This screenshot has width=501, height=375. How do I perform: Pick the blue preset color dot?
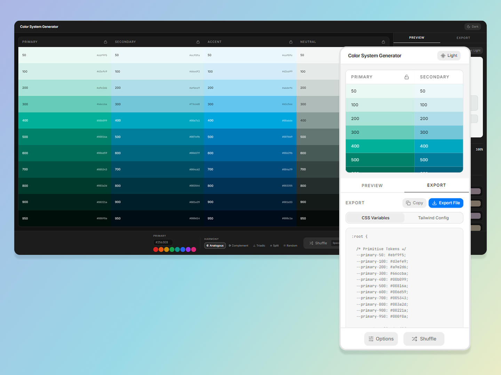click(183, 250)
